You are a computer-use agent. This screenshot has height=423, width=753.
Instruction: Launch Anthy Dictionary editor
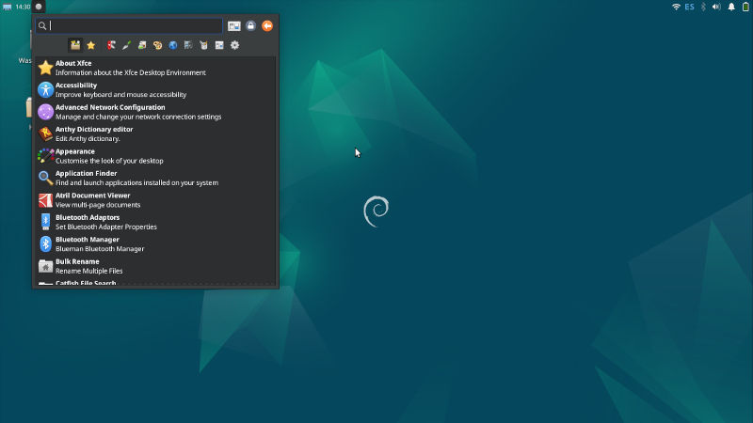(155, 133)
